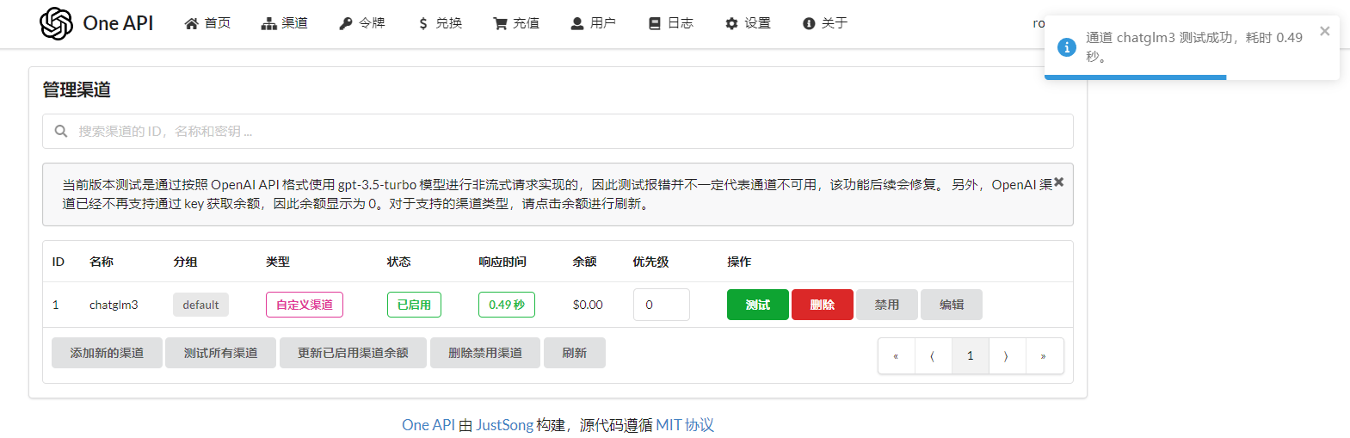Sort by the 响应时间 column header

point(502,262)
